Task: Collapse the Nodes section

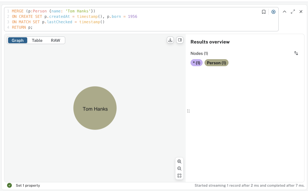Action: 199,53
